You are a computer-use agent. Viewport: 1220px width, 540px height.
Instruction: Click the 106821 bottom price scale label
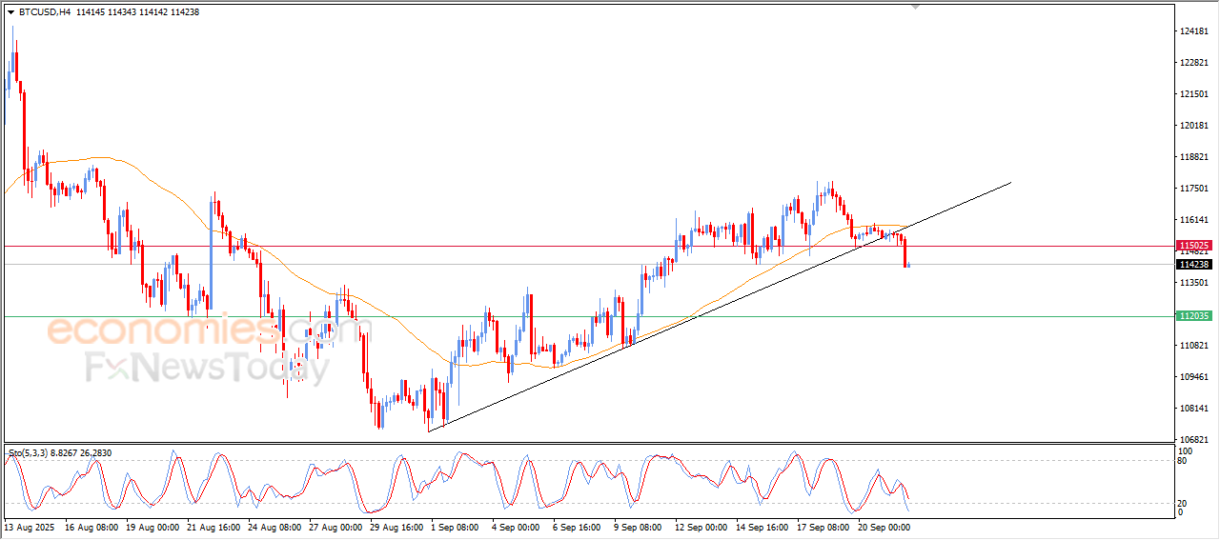tap(1194, 440)
